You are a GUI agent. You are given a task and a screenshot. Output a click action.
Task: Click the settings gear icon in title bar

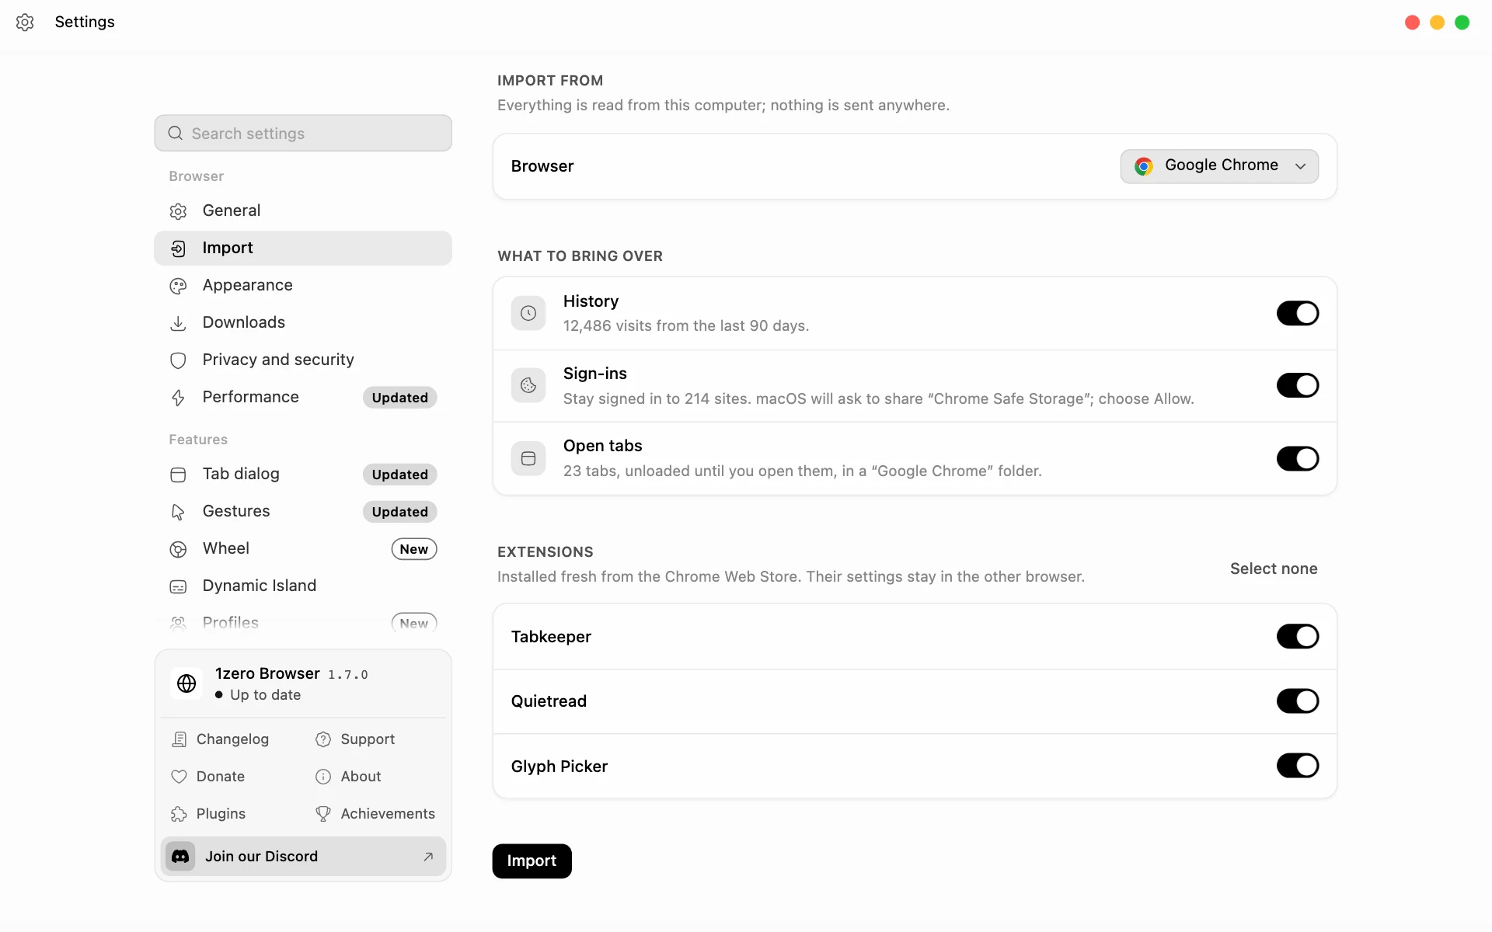(25, 23)
